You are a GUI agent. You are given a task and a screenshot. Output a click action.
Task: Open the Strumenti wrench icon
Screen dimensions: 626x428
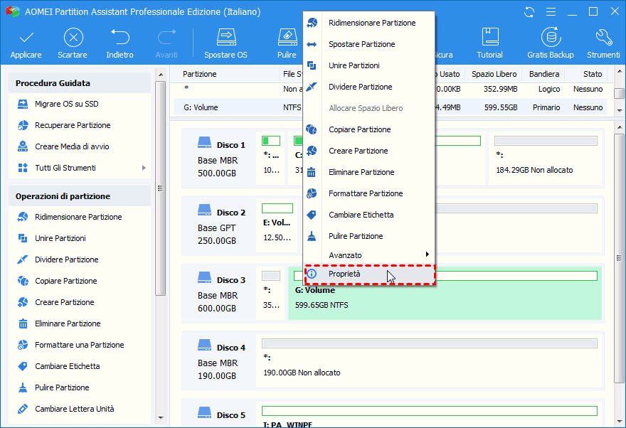coord(603,37)
